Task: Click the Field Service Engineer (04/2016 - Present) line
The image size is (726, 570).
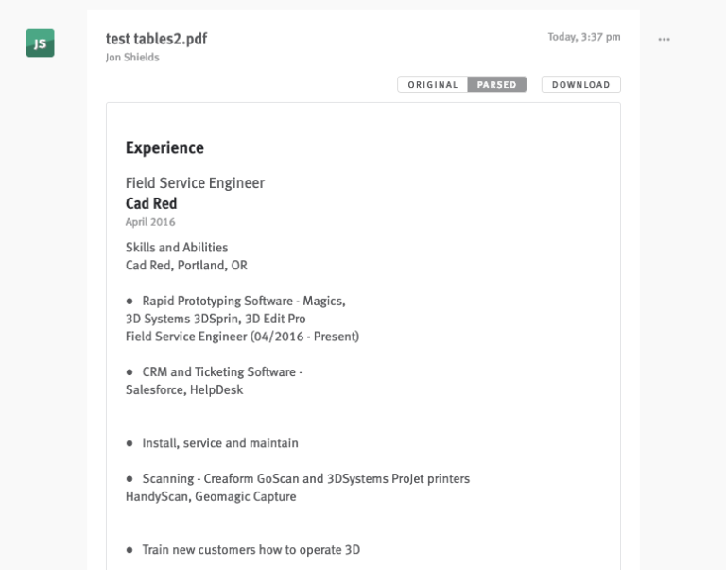Action: click(242, 337)
